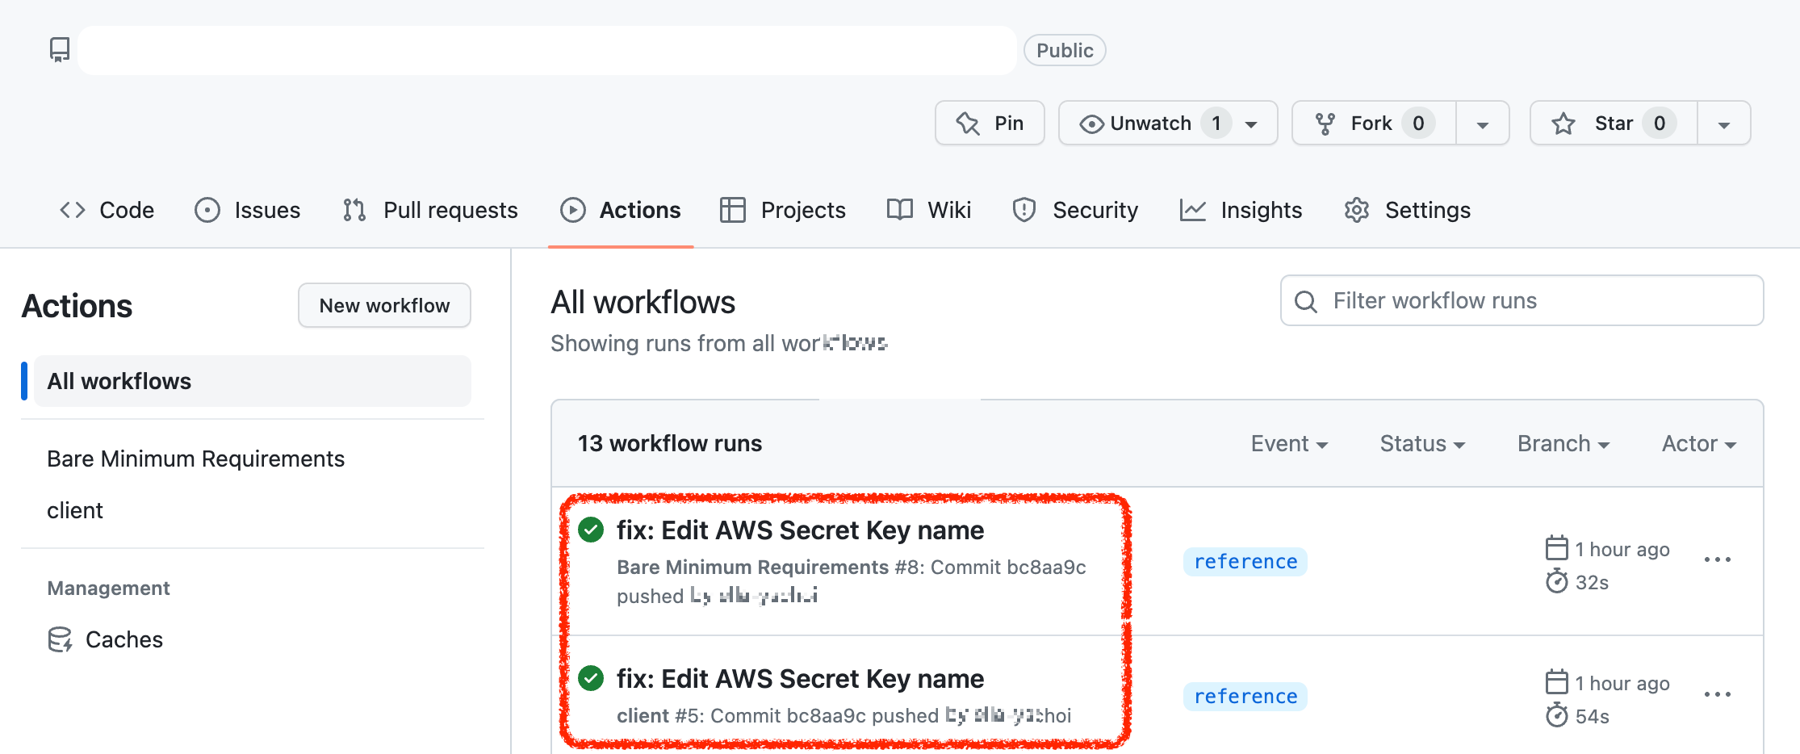Screen dimensions: 1800x754
Task: Select Bare Minimum Requirements workflow in sidebar
Action: [195, 459]
